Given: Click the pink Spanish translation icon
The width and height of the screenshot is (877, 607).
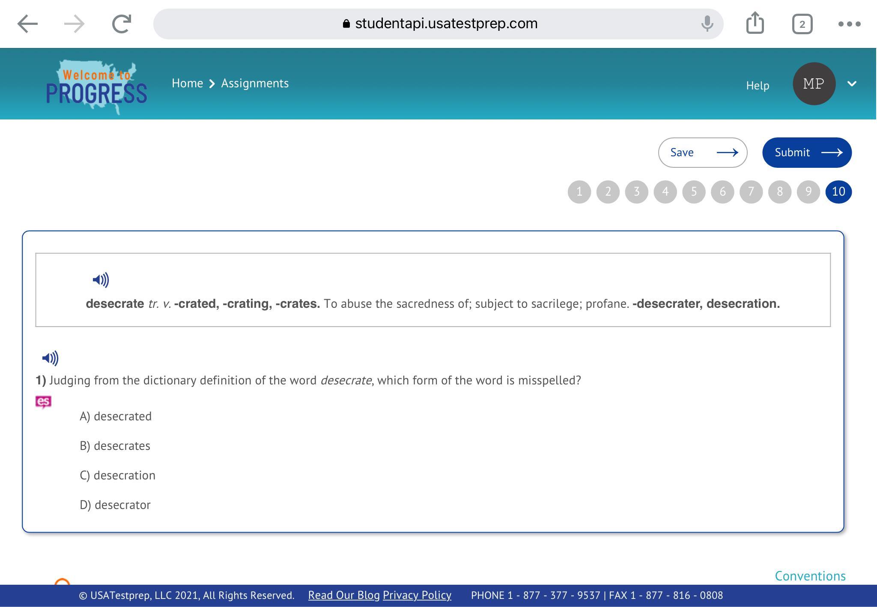Looking at the screenshot, I should [x=43, y=402].
